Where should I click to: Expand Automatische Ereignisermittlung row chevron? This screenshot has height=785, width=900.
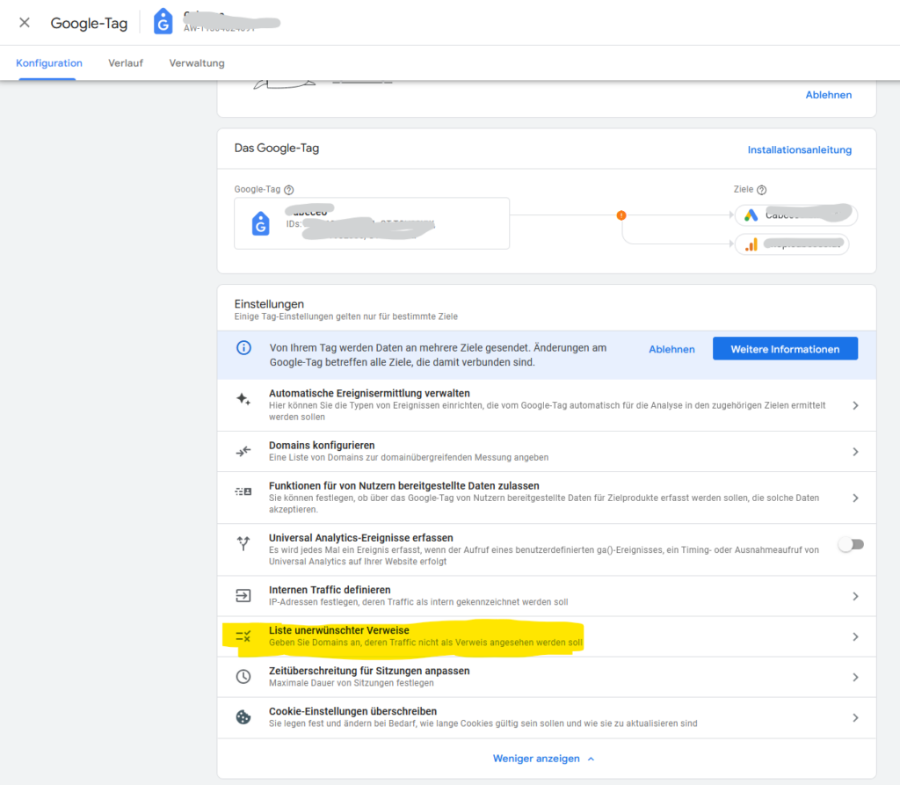point(855,405)
